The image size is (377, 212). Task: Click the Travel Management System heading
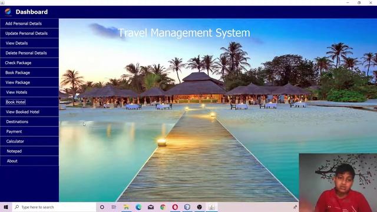(x=184, y=33)
